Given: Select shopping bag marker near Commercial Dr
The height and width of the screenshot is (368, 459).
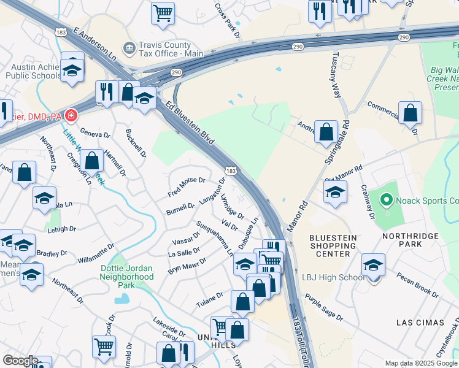Looking at the screenshot, I should 410,113.
